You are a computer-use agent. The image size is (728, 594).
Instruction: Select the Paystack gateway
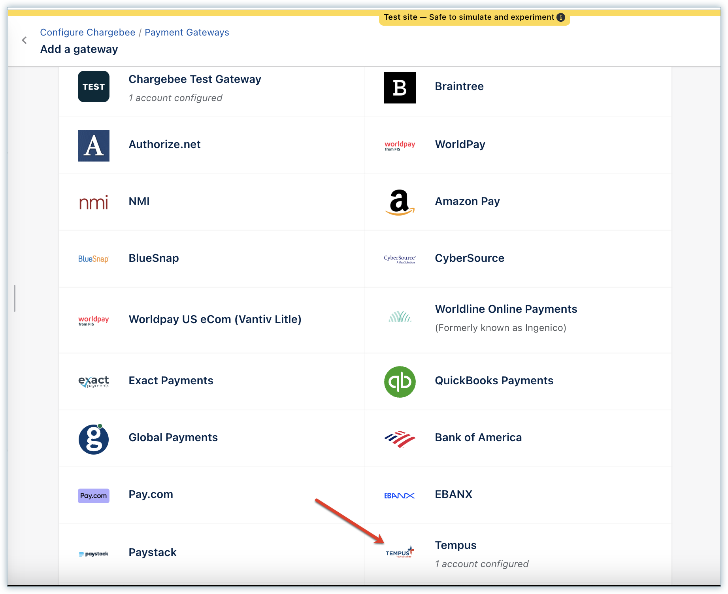click(153, 553)
